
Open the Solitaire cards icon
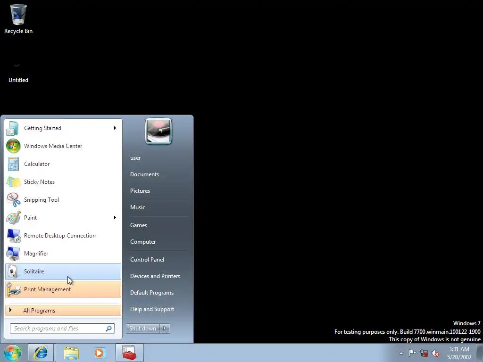[13, 271]
